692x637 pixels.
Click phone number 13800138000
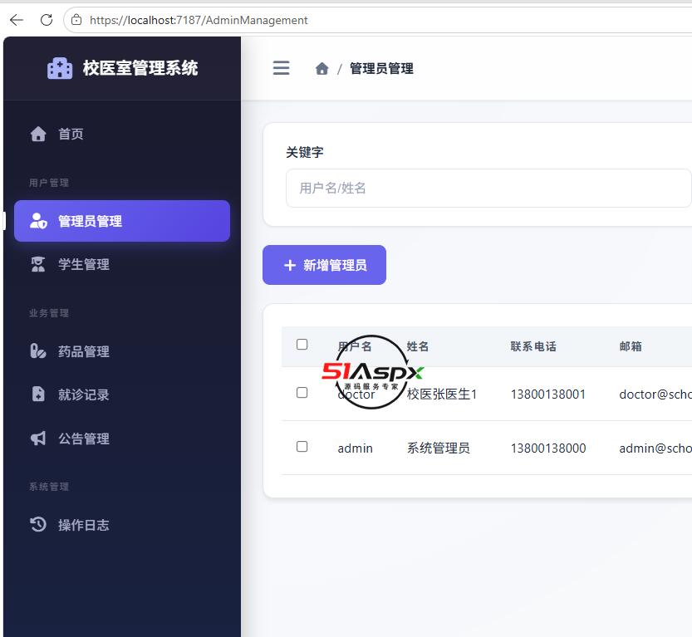pyautogui.click(x=548, y=448)
